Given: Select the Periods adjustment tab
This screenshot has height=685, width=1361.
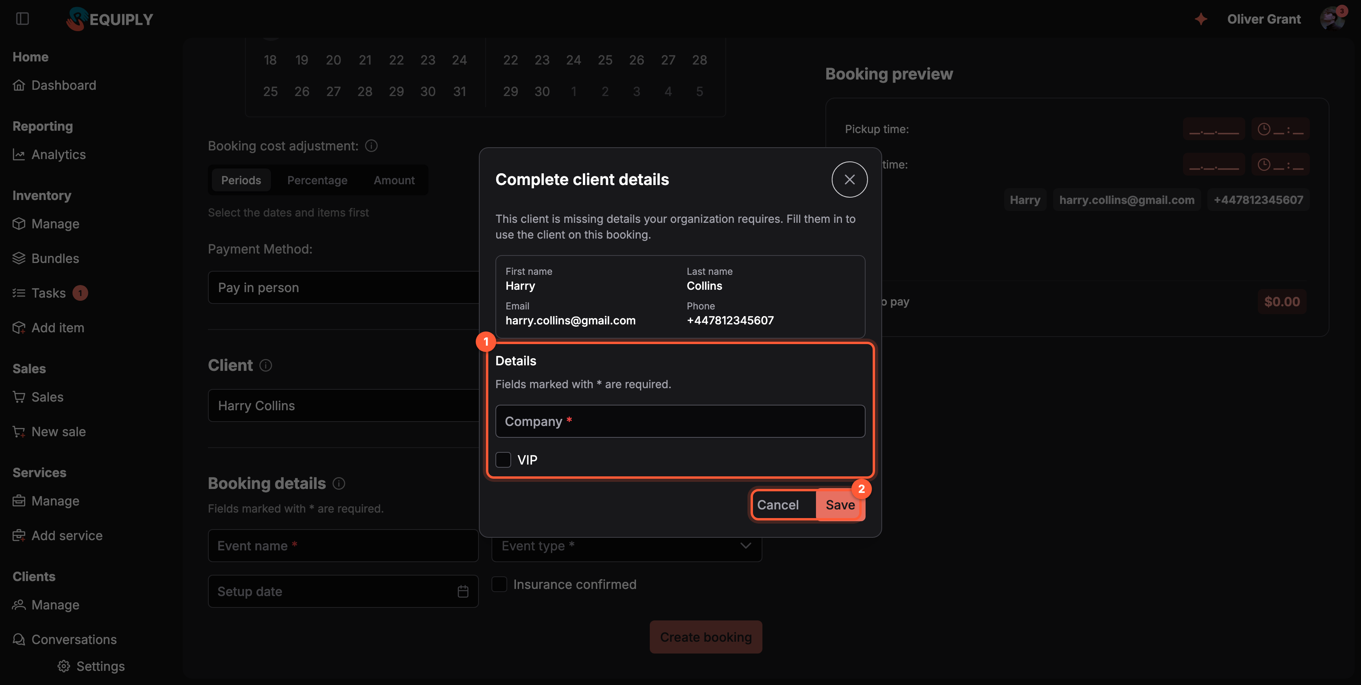Looking at the screenshot, I should pyautogui.click(x=241, y=180).
